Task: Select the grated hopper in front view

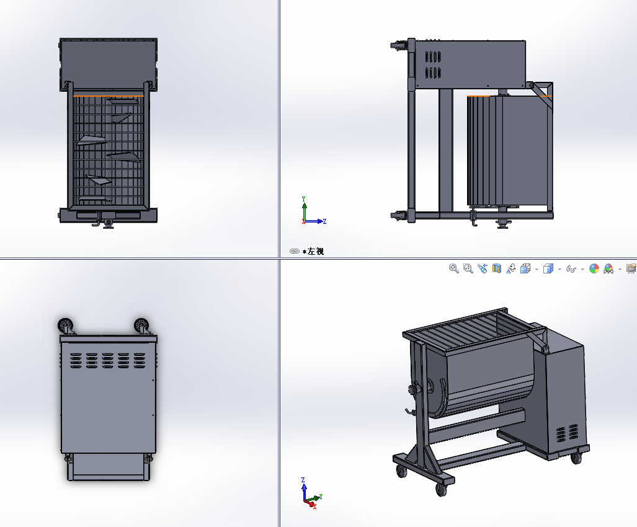Action: coord(108,150)
